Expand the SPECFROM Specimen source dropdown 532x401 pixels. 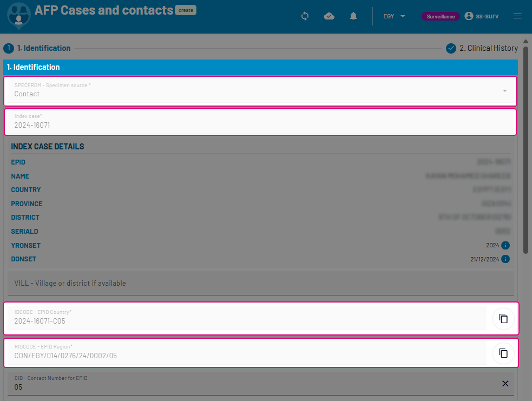504,90
